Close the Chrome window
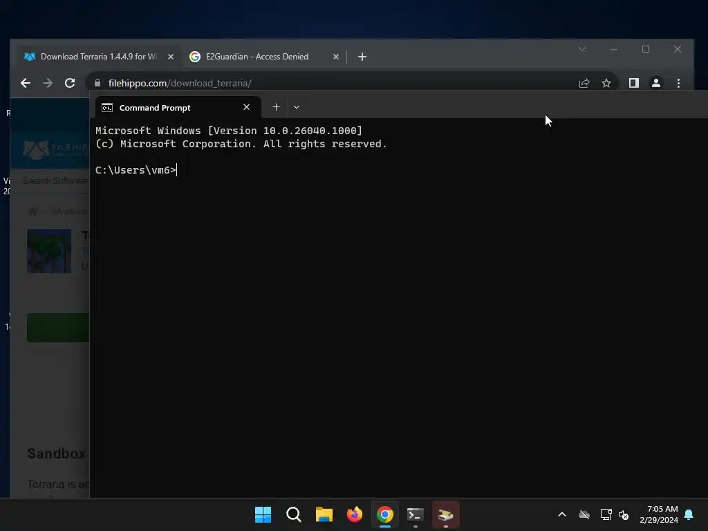Screen dimensions: 708x531 678,49
